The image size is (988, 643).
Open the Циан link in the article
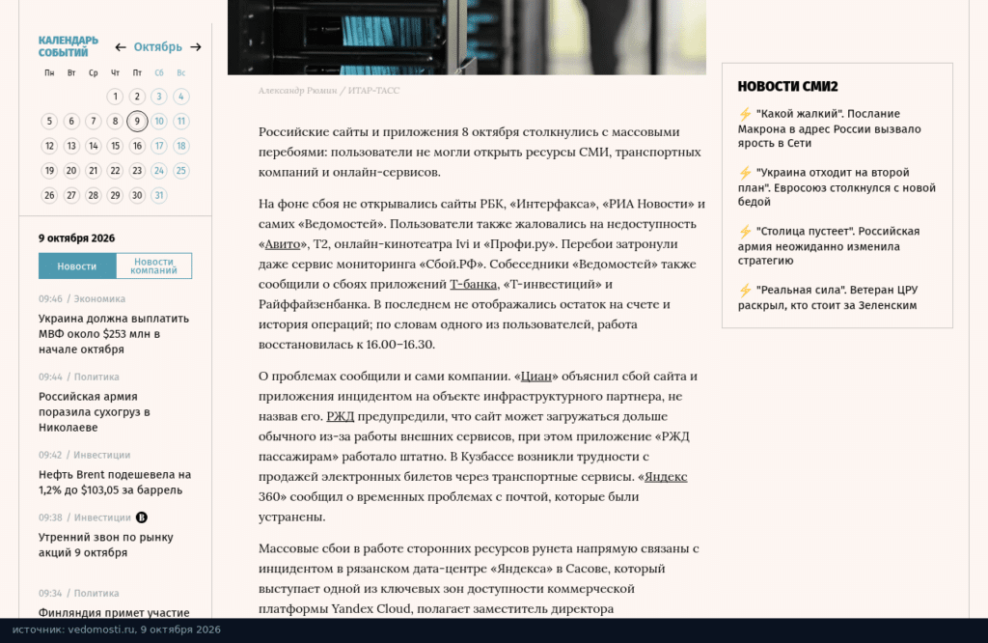pos(536,377)
